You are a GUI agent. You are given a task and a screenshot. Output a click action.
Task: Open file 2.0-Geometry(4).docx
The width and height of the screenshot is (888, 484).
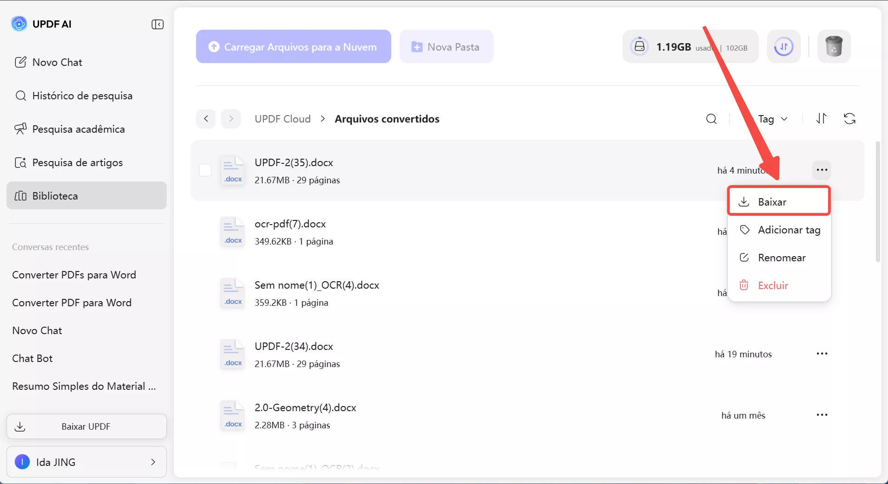(305, 407)
